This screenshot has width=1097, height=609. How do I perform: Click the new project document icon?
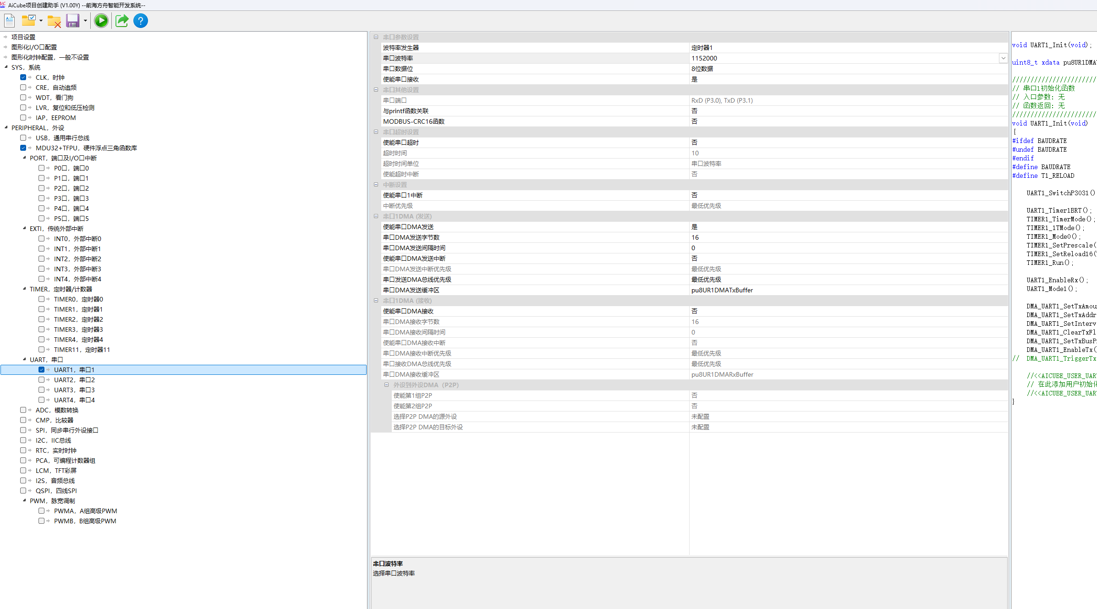10,21
